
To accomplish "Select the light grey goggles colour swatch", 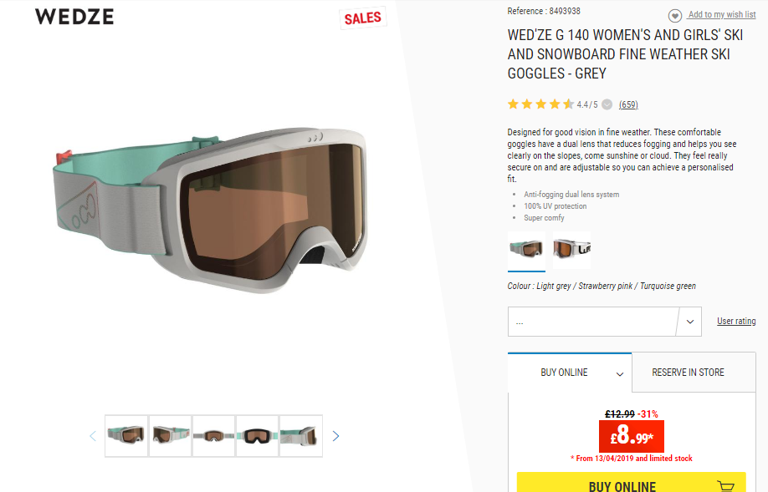I will click(x=526, y=249).
